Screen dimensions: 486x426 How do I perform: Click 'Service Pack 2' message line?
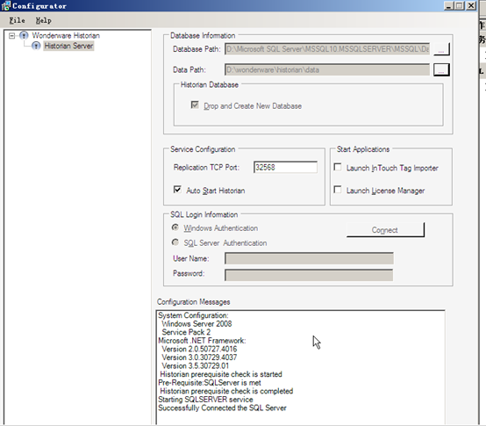186,332
